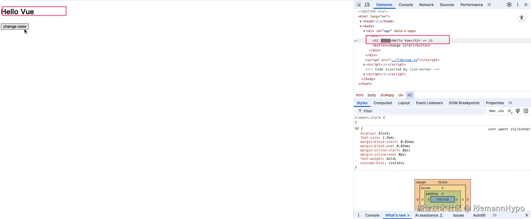Click the font-weight: bold declaration
This screenshot has height=219, width=531.
pyautogui.click(x=378, y=159)
